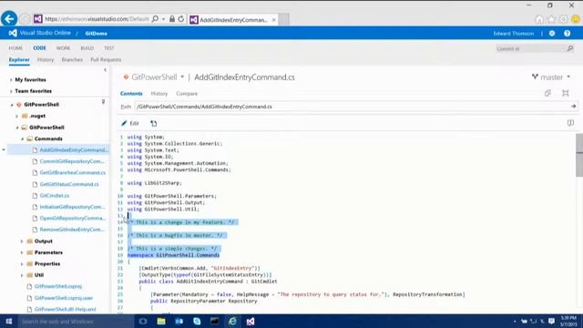Select the Contents file tab
Viewport: 583px width, 328px height.
131,94
